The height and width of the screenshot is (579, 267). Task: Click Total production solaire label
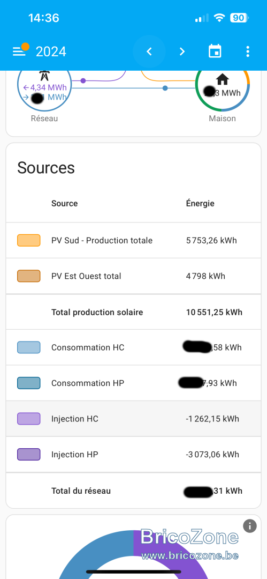[x=97, y=313]
